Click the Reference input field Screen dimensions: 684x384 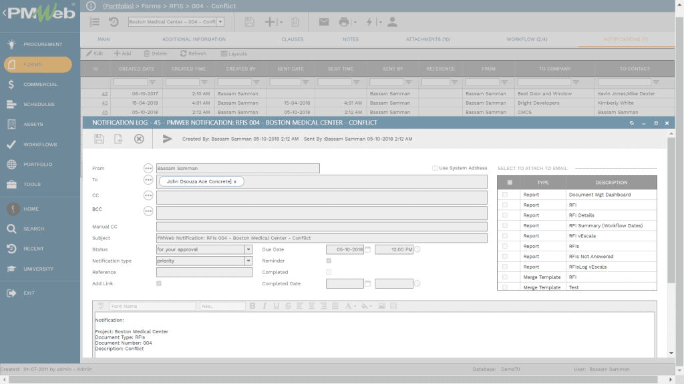tap(204, 272)
